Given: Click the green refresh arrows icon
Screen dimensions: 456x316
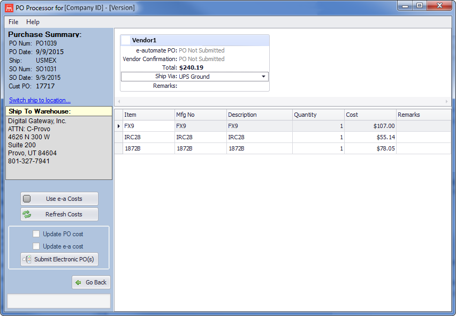Looking at the screenshot, I should pyautogui.click(x=27, y=214).
